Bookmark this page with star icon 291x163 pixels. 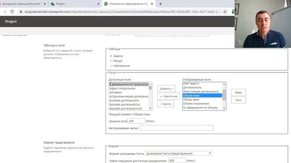(x=225, y=12)
